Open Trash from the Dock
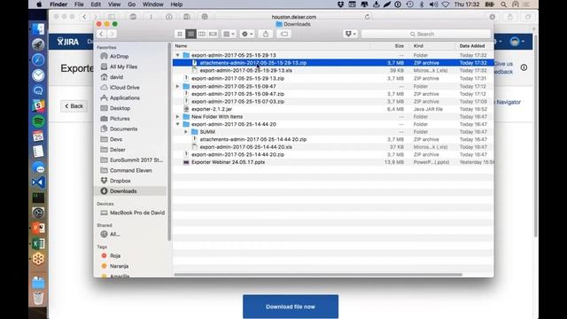This screenshot has width=567, height=319. tap(38, 299)
